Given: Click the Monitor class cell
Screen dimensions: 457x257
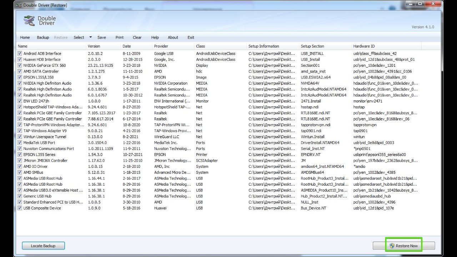Looking at the screenshot, I should 202,101.
